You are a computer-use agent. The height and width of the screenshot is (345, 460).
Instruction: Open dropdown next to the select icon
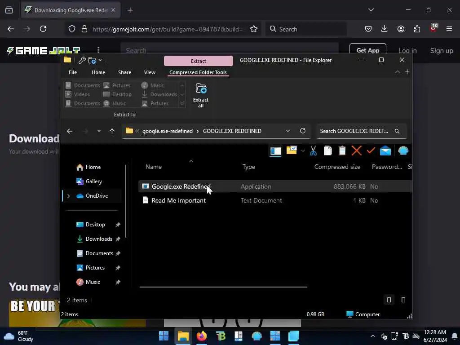click(x=303, y=151)
